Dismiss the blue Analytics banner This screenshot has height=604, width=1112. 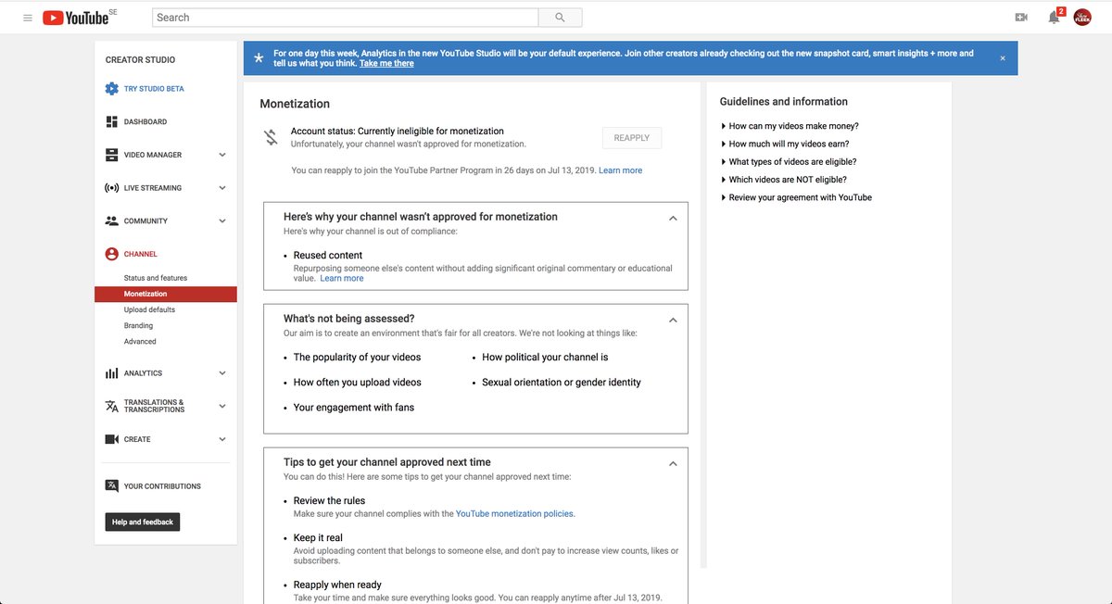pyautogui.click(x=1002, y=58)
